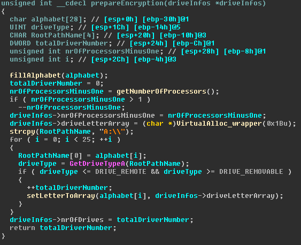The height and width of the screenshot is (245, 301).
Task: Click the '*driveInfos' parameter in signature
Action: click(238, 3)
